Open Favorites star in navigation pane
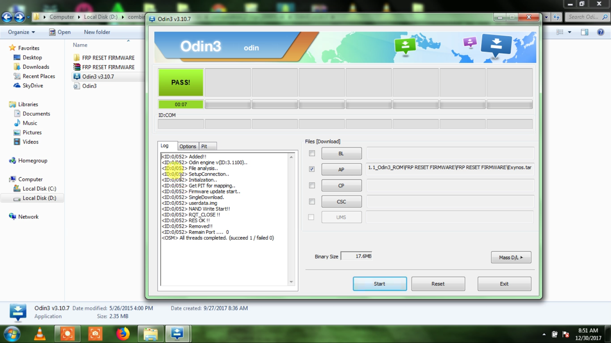Screen dimensions: 611x343 click(12, 48)
